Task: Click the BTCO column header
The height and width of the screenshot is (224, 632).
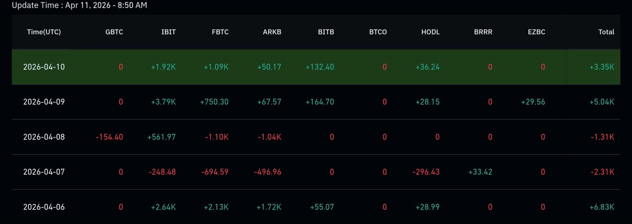Action: 378,32
